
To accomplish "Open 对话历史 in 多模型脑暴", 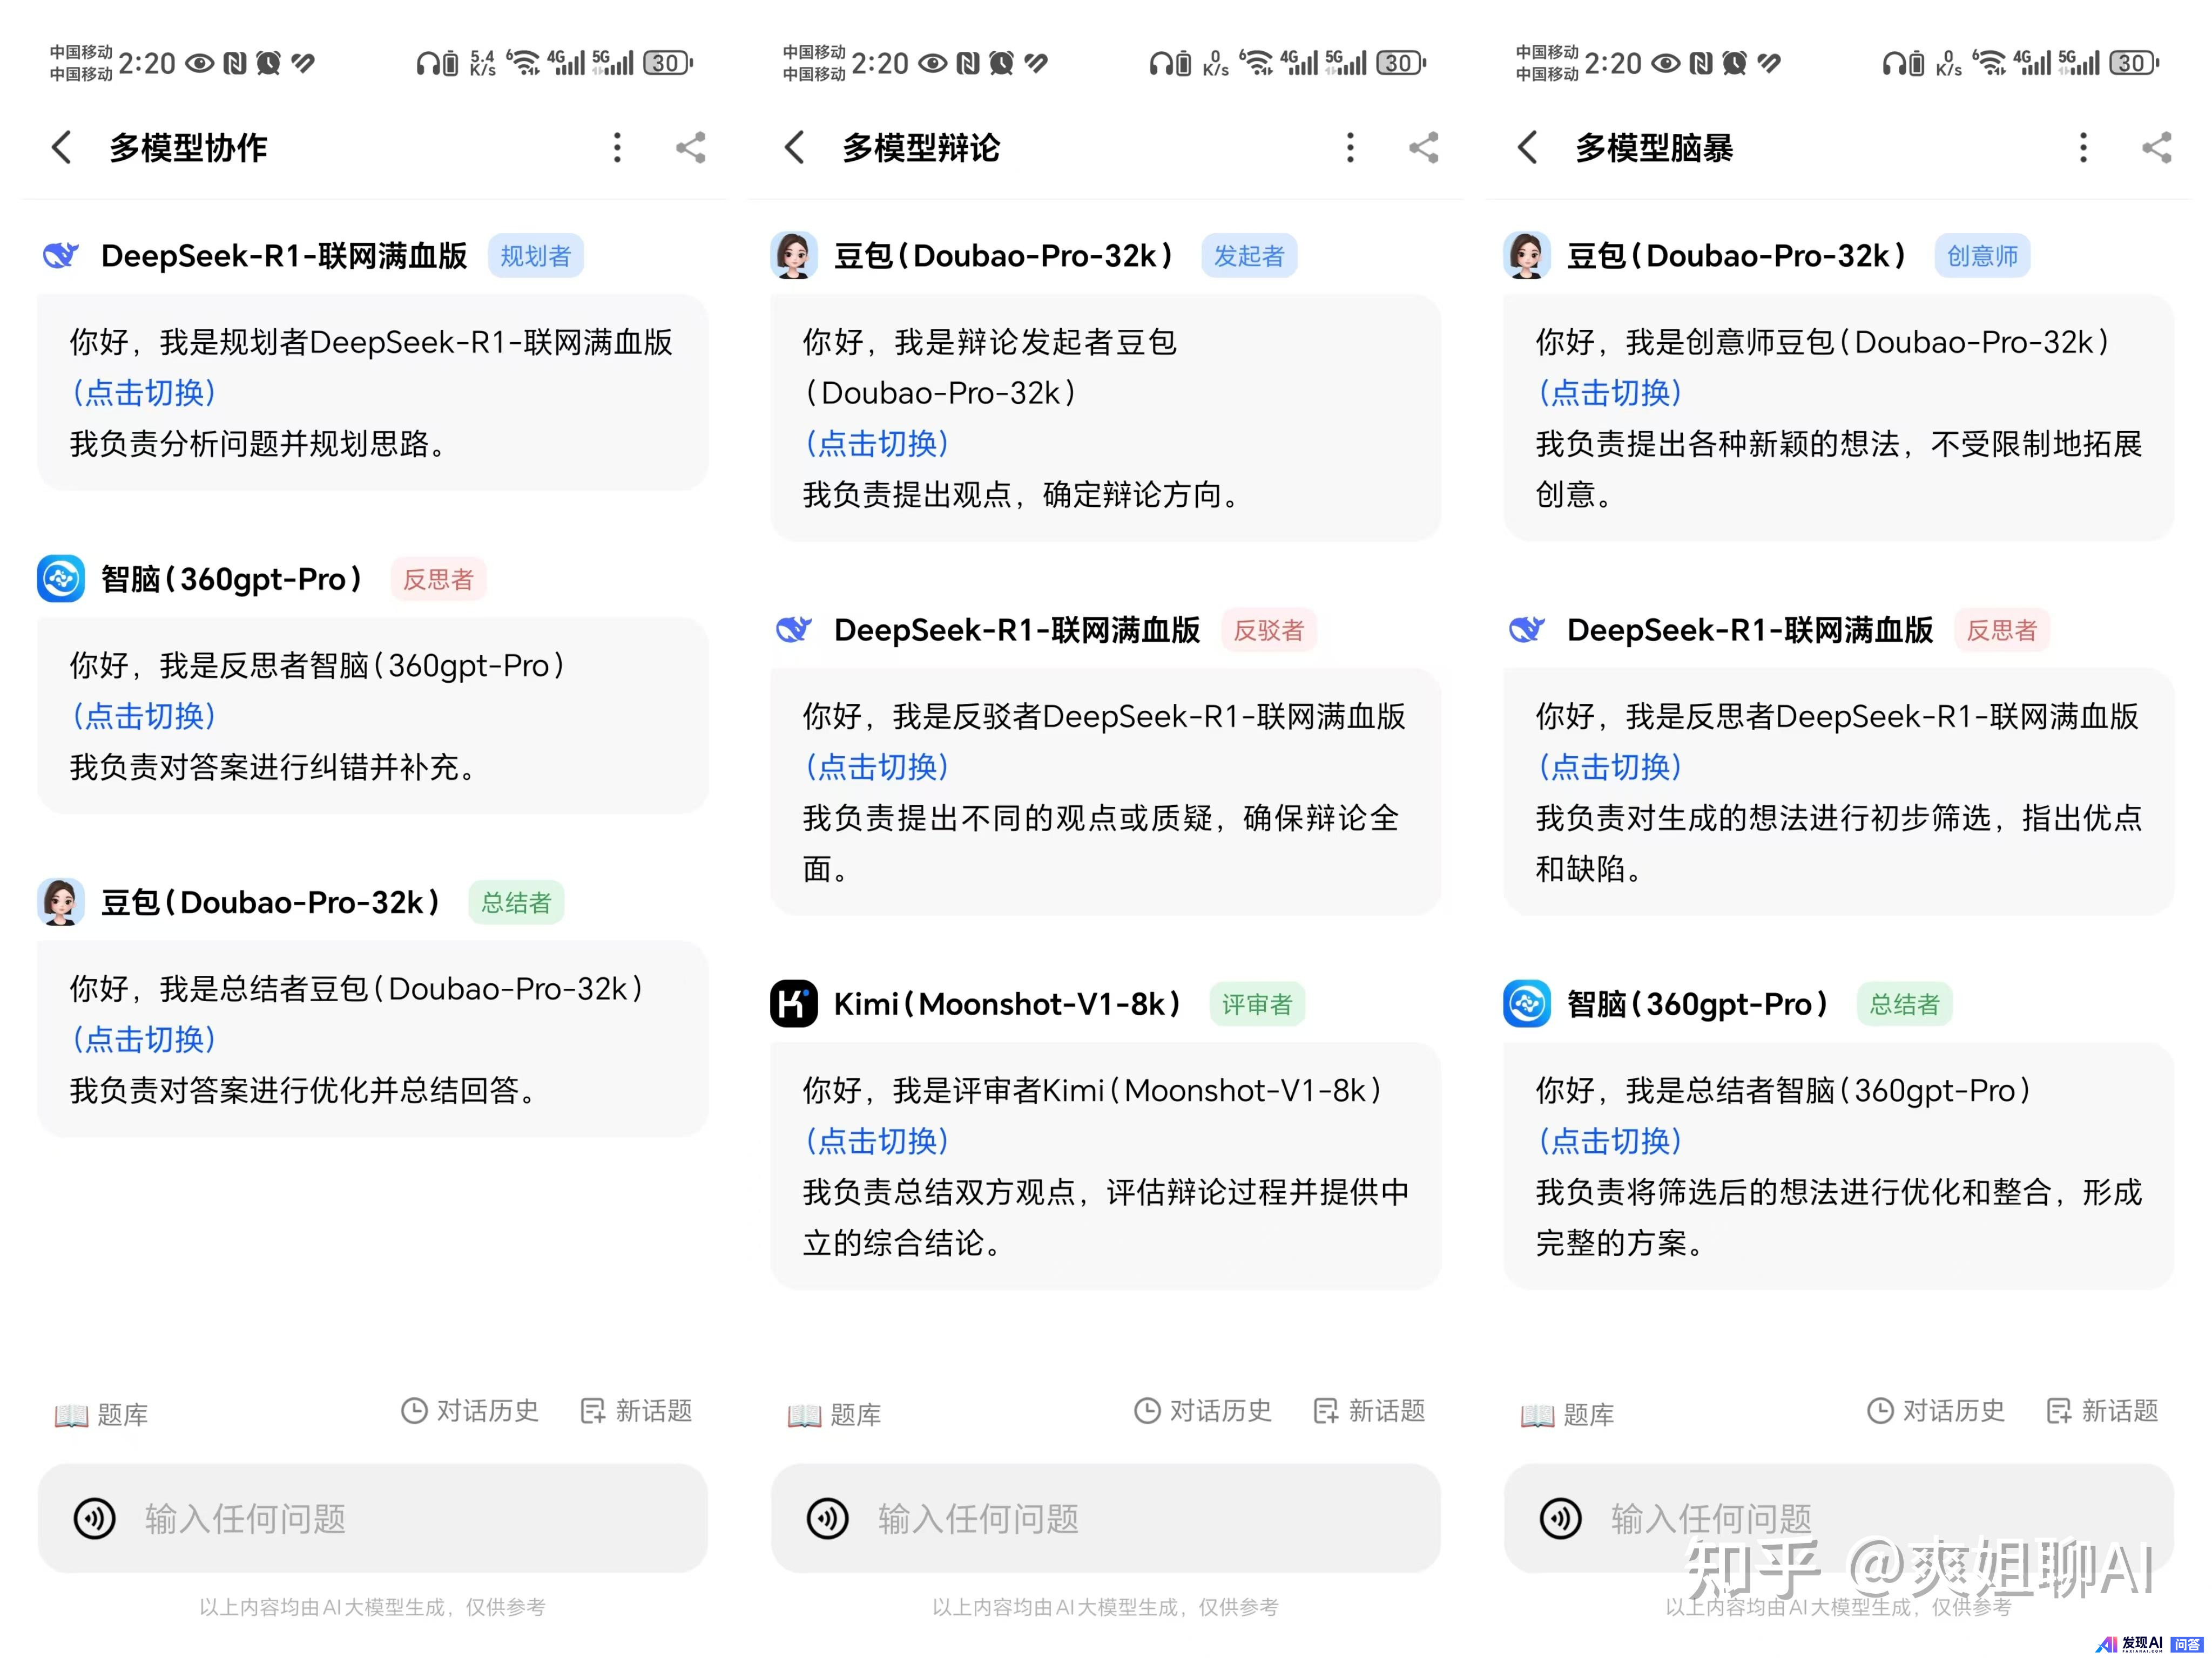I will pos(1935,1411).
